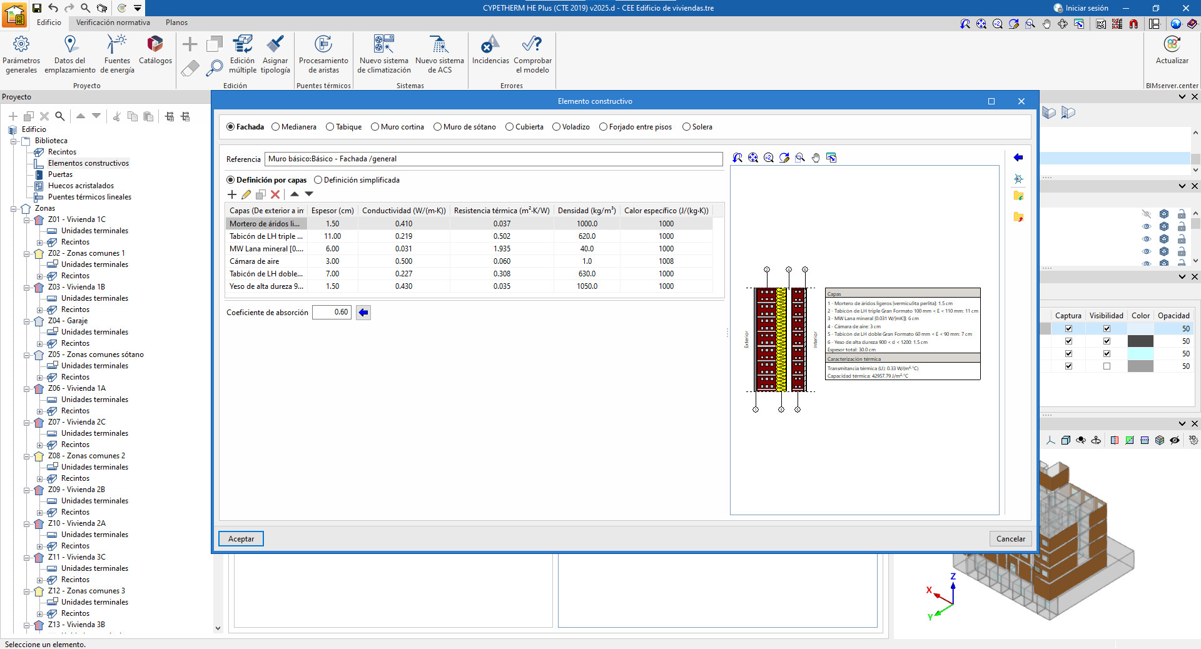Select Muro cortina radio button
This screenshot has width=1201, height=649.
pyautogui.click(x=375, y=127)
